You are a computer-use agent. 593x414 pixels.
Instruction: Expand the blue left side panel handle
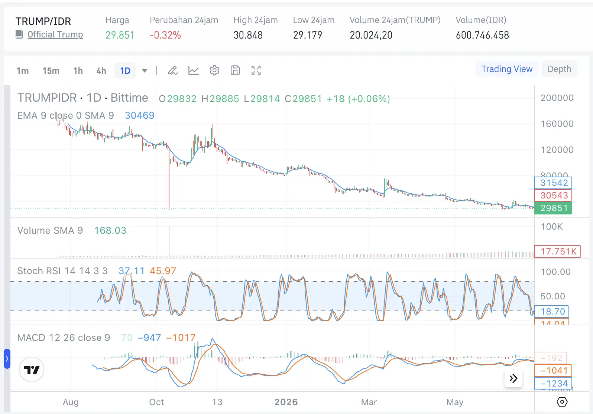[x=7, y=359]
